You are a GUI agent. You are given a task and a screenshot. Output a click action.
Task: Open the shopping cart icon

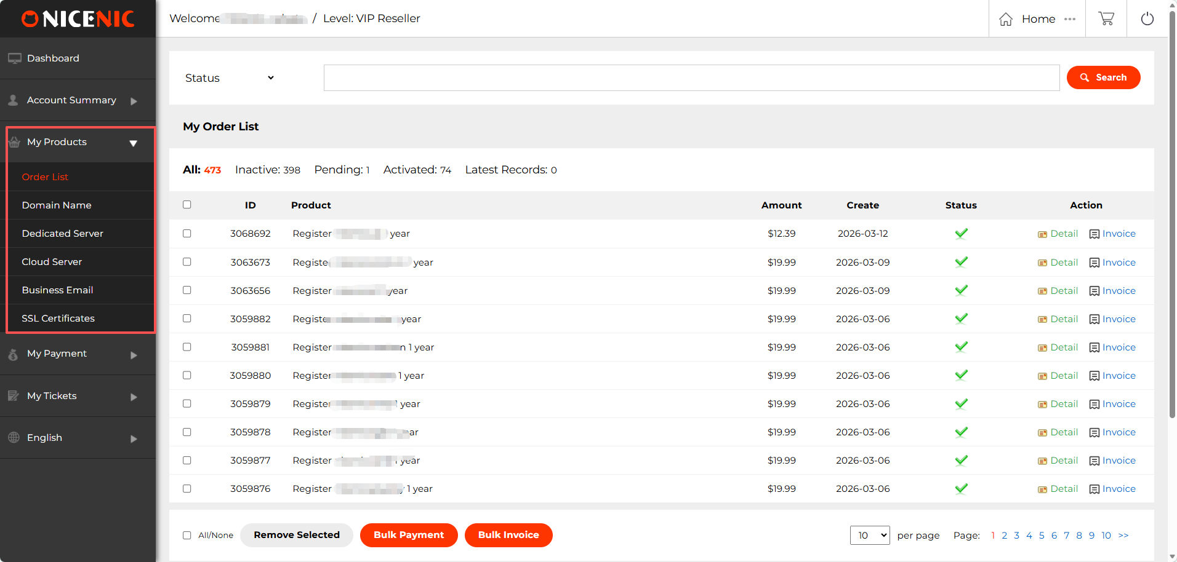[1106, 18]
